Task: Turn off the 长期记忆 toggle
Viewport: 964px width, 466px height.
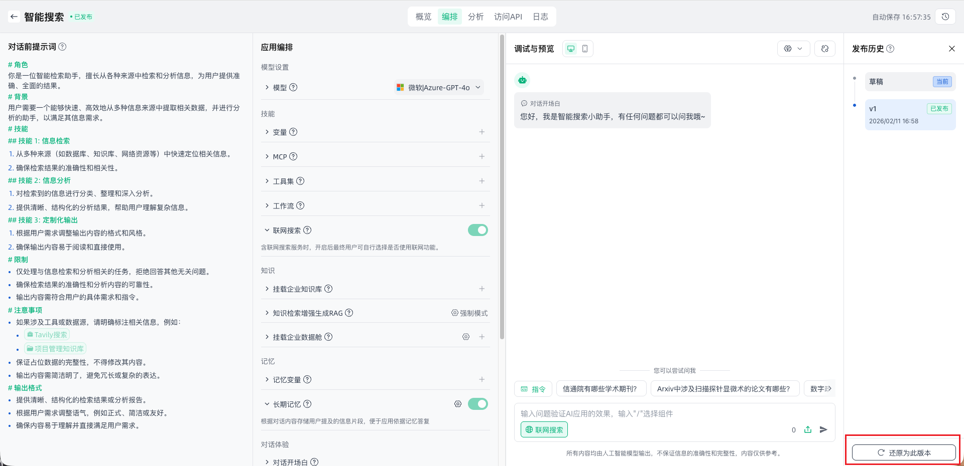Action: 477,404
